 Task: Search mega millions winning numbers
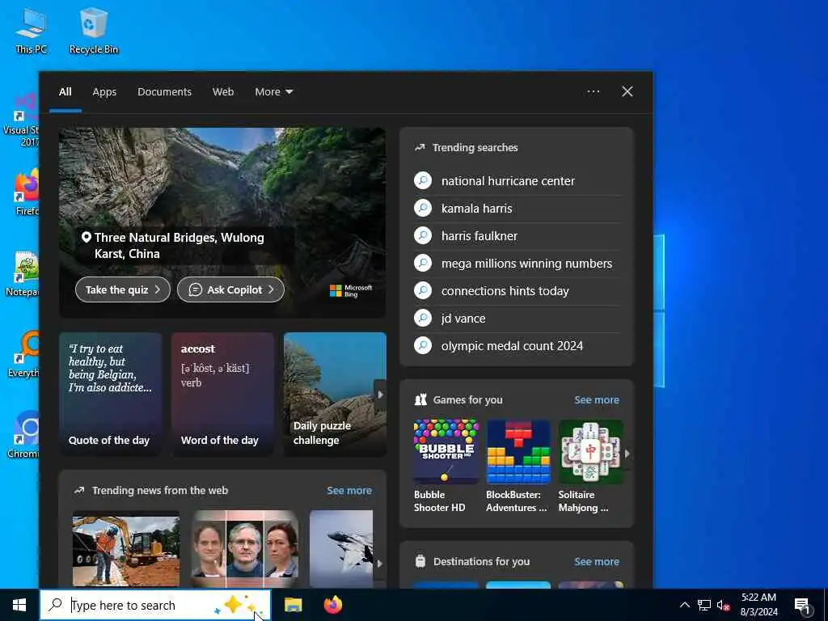pyautogui.click(x=517, y=264)
